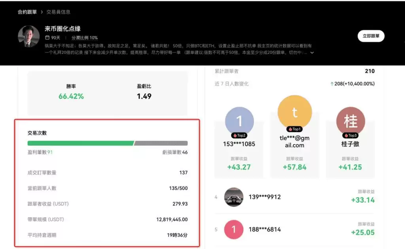Click the yellow t avatar of tle***@gmail.com
Image resolution: width=405 pixels, height=249 pixels.
pos(294,112)
